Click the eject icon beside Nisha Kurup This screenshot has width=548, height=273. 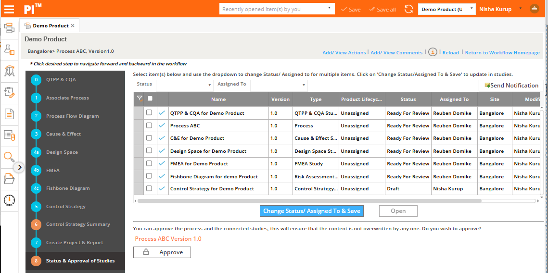point(534,9)
